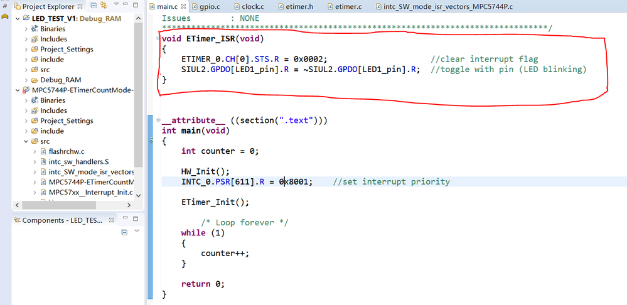Click Project Explorer scroll down arrow
Screen dimensions: 627x305
coord(138,195)
